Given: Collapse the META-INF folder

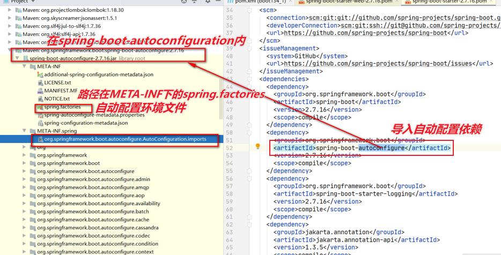Looking at the screenshot, I should pos(24,66).
